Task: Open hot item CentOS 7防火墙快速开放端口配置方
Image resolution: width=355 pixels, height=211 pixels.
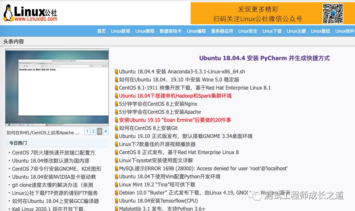Action: click(x=53, y=153)
